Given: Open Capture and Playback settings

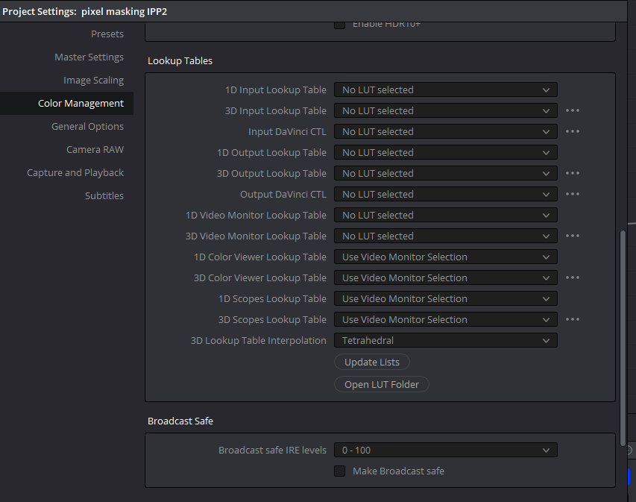Looking at the screenshot, I should (75, 173).
